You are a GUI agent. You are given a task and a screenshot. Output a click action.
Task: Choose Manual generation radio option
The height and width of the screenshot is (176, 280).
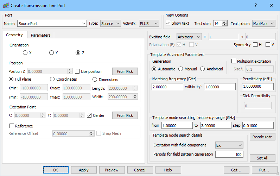[x=180, y=69]
